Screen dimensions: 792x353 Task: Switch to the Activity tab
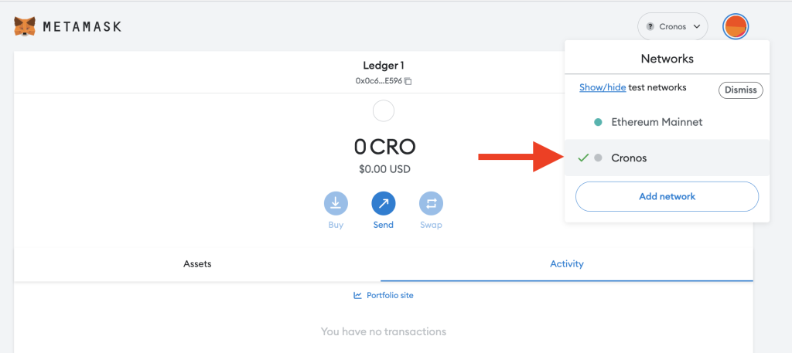566,263
